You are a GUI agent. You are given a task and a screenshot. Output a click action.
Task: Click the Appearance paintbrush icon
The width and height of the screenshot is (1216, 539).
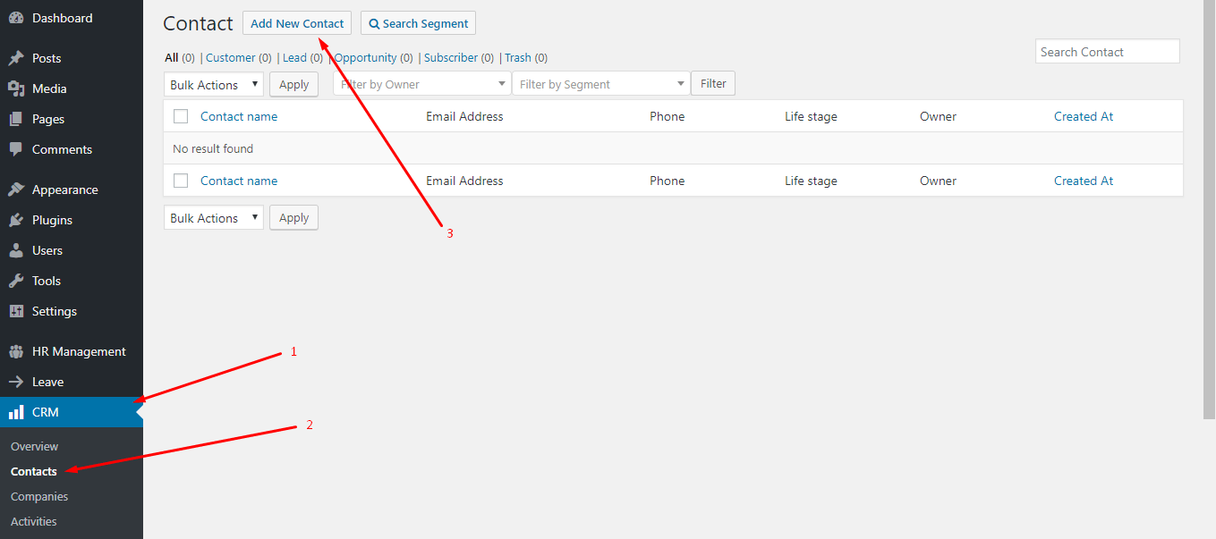coord(16,189)
